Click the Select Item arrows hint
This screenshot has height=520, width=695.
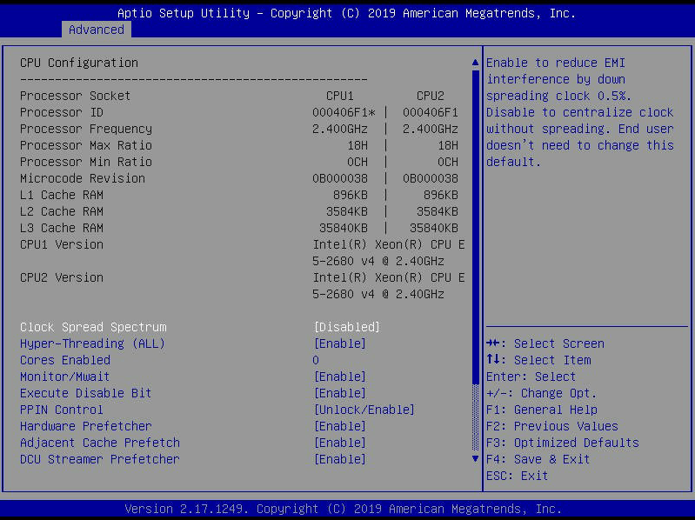click(538, 360)
